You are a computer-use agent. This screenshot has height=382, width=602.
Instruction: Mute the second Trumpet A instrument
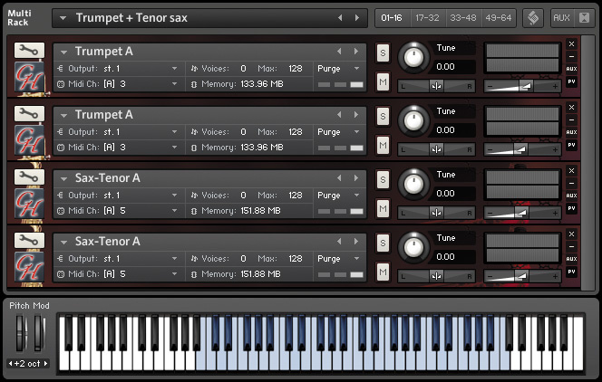[x=383, y=145]
